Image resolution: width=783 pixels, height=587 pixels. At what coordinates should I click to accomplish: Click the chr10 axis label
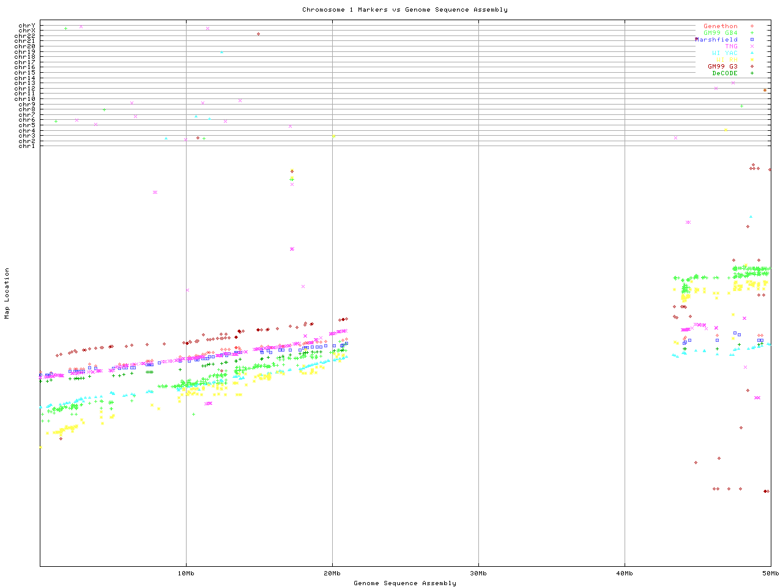(24, 98)
